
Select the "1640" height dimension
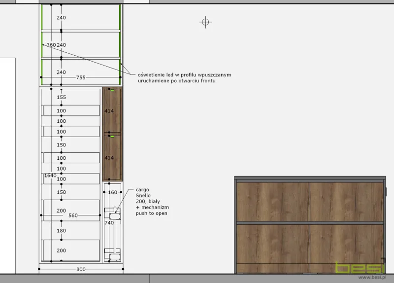pyautogui.click(x=50, y=176)
